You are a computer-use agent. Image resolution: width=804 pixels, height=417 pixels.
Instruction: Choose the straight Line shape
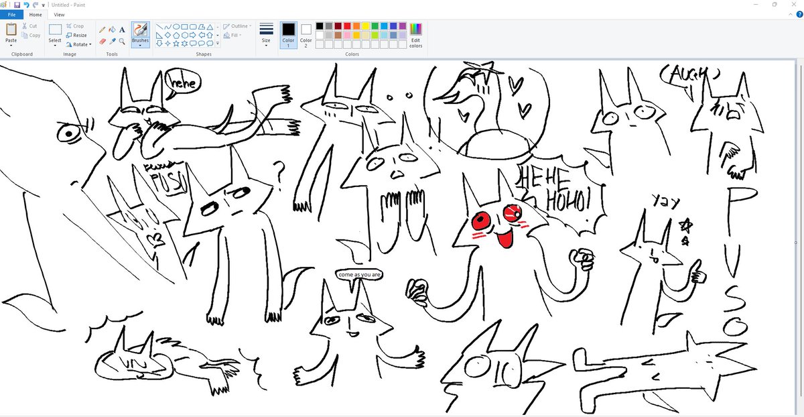point(159,27)
